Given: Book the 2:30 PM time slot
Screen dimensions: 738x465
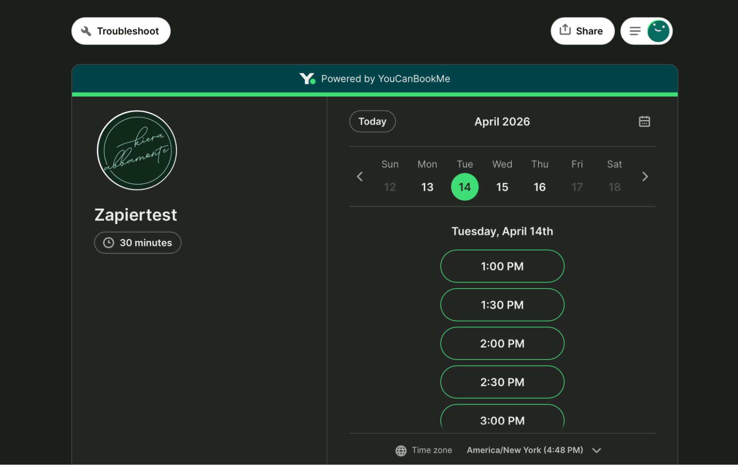Looking at the screenshot, I should 502,382.
